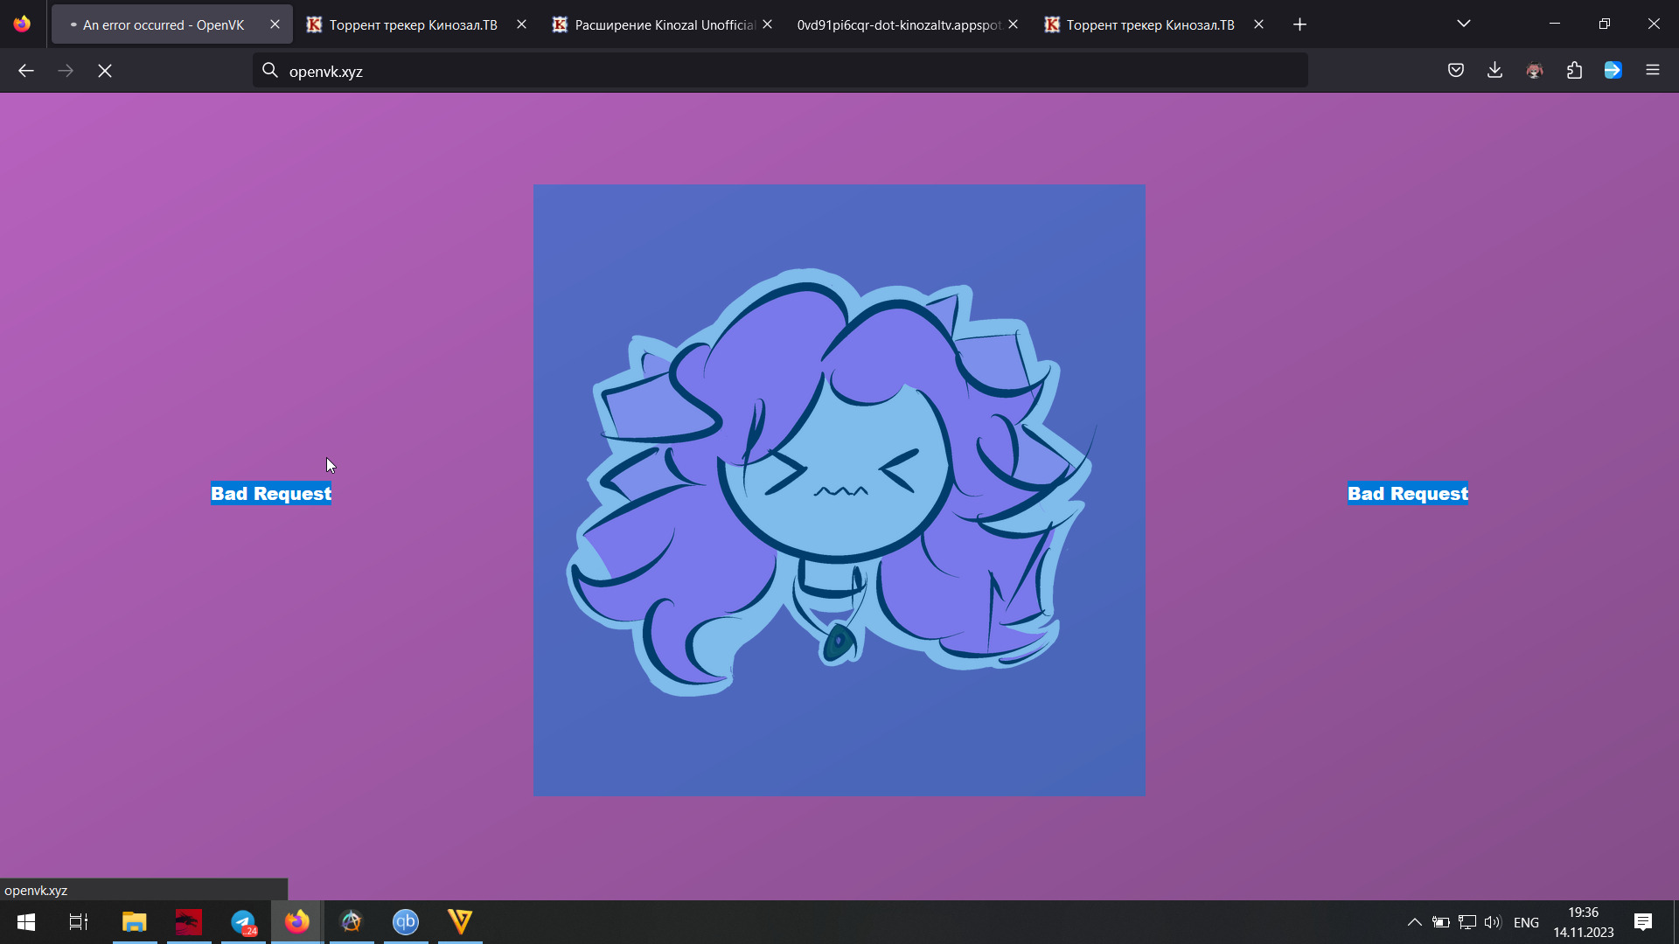
Task: Close the An error occurred OpenVK tab
Action: pos(275,24)
